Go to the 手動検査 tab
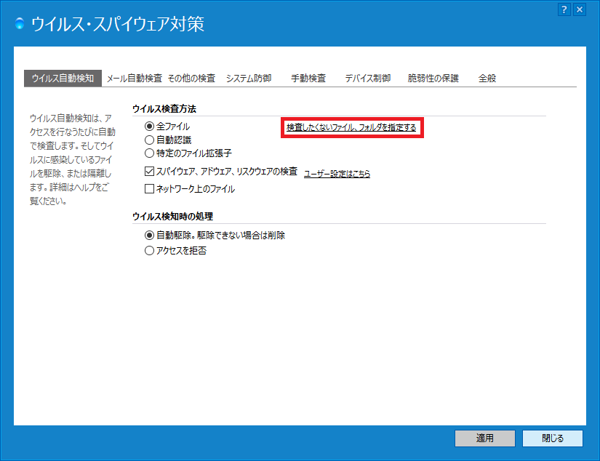This screenshot has height=461, width=600. 308,79
